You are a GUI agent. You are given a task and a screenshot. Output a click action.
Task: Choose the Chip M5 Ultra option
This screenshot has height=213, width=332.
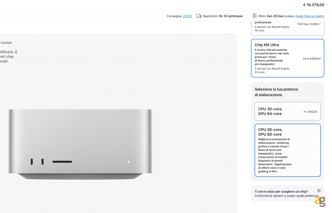(288, 58)
